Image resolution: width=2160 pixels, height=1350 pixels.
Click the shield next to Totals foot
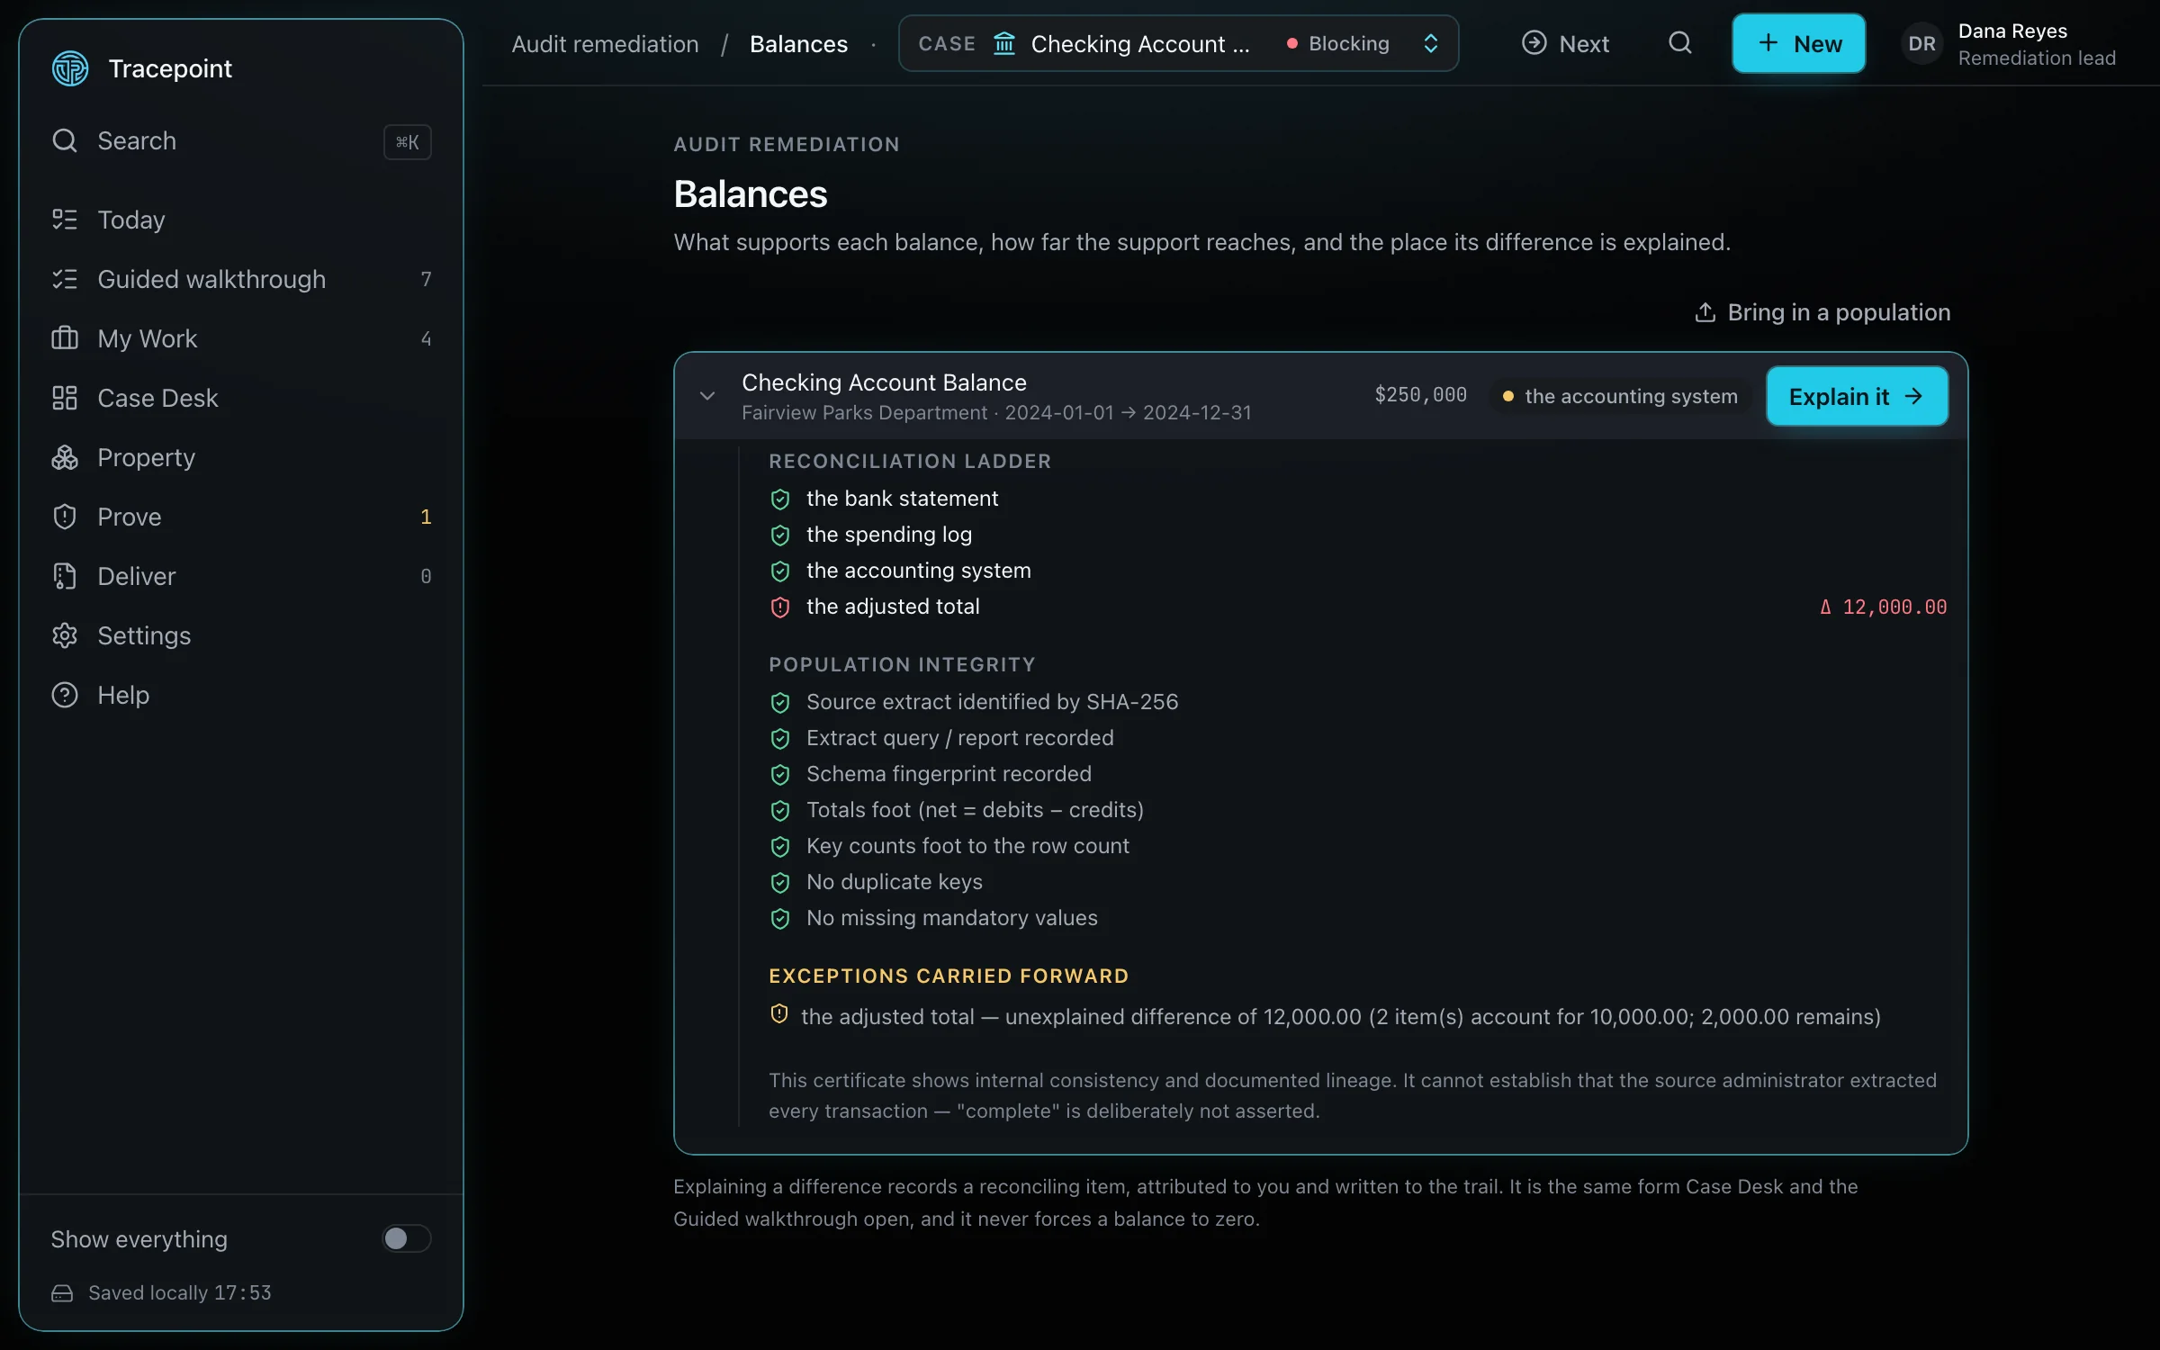coord(780,810)
